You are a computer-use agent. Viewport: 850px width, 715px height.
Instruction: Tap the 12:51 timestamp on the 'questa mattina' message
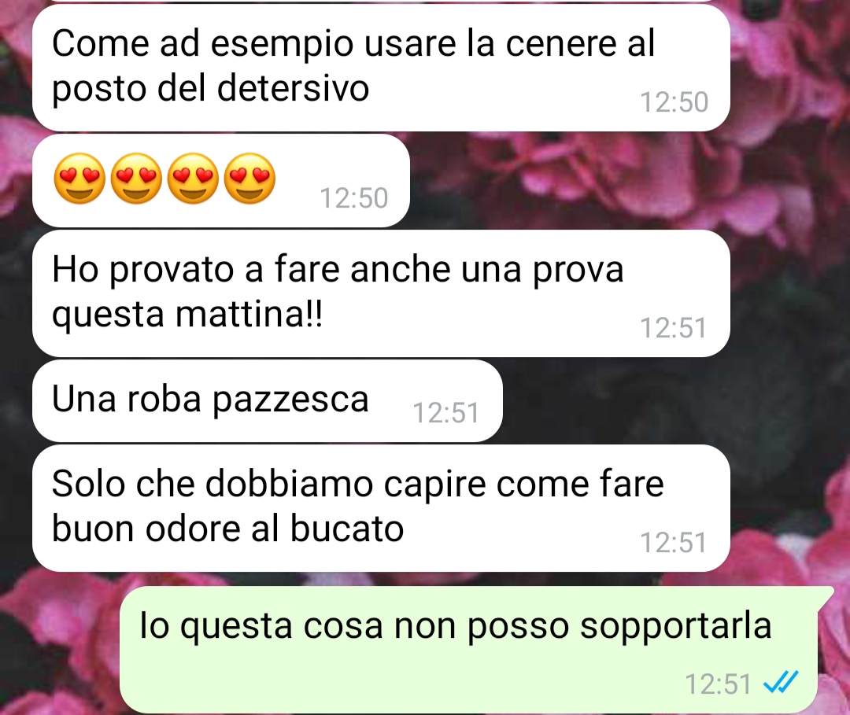[x=673, y=328]
